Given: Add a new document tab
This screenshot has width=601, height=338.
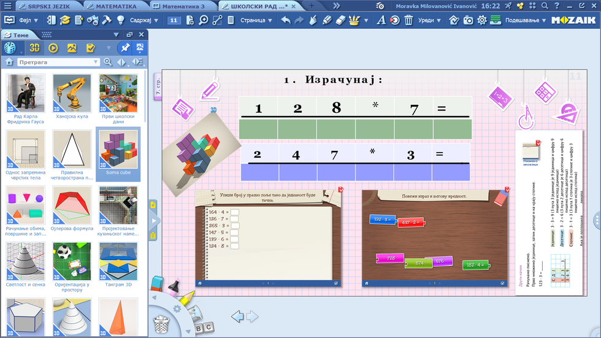Looking at the screenshot, I should [x=312, y=6].
